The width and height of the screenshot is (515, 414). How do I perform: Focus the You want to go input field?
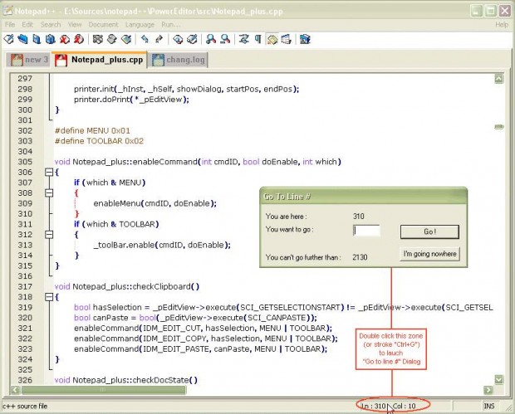(366, 231)
